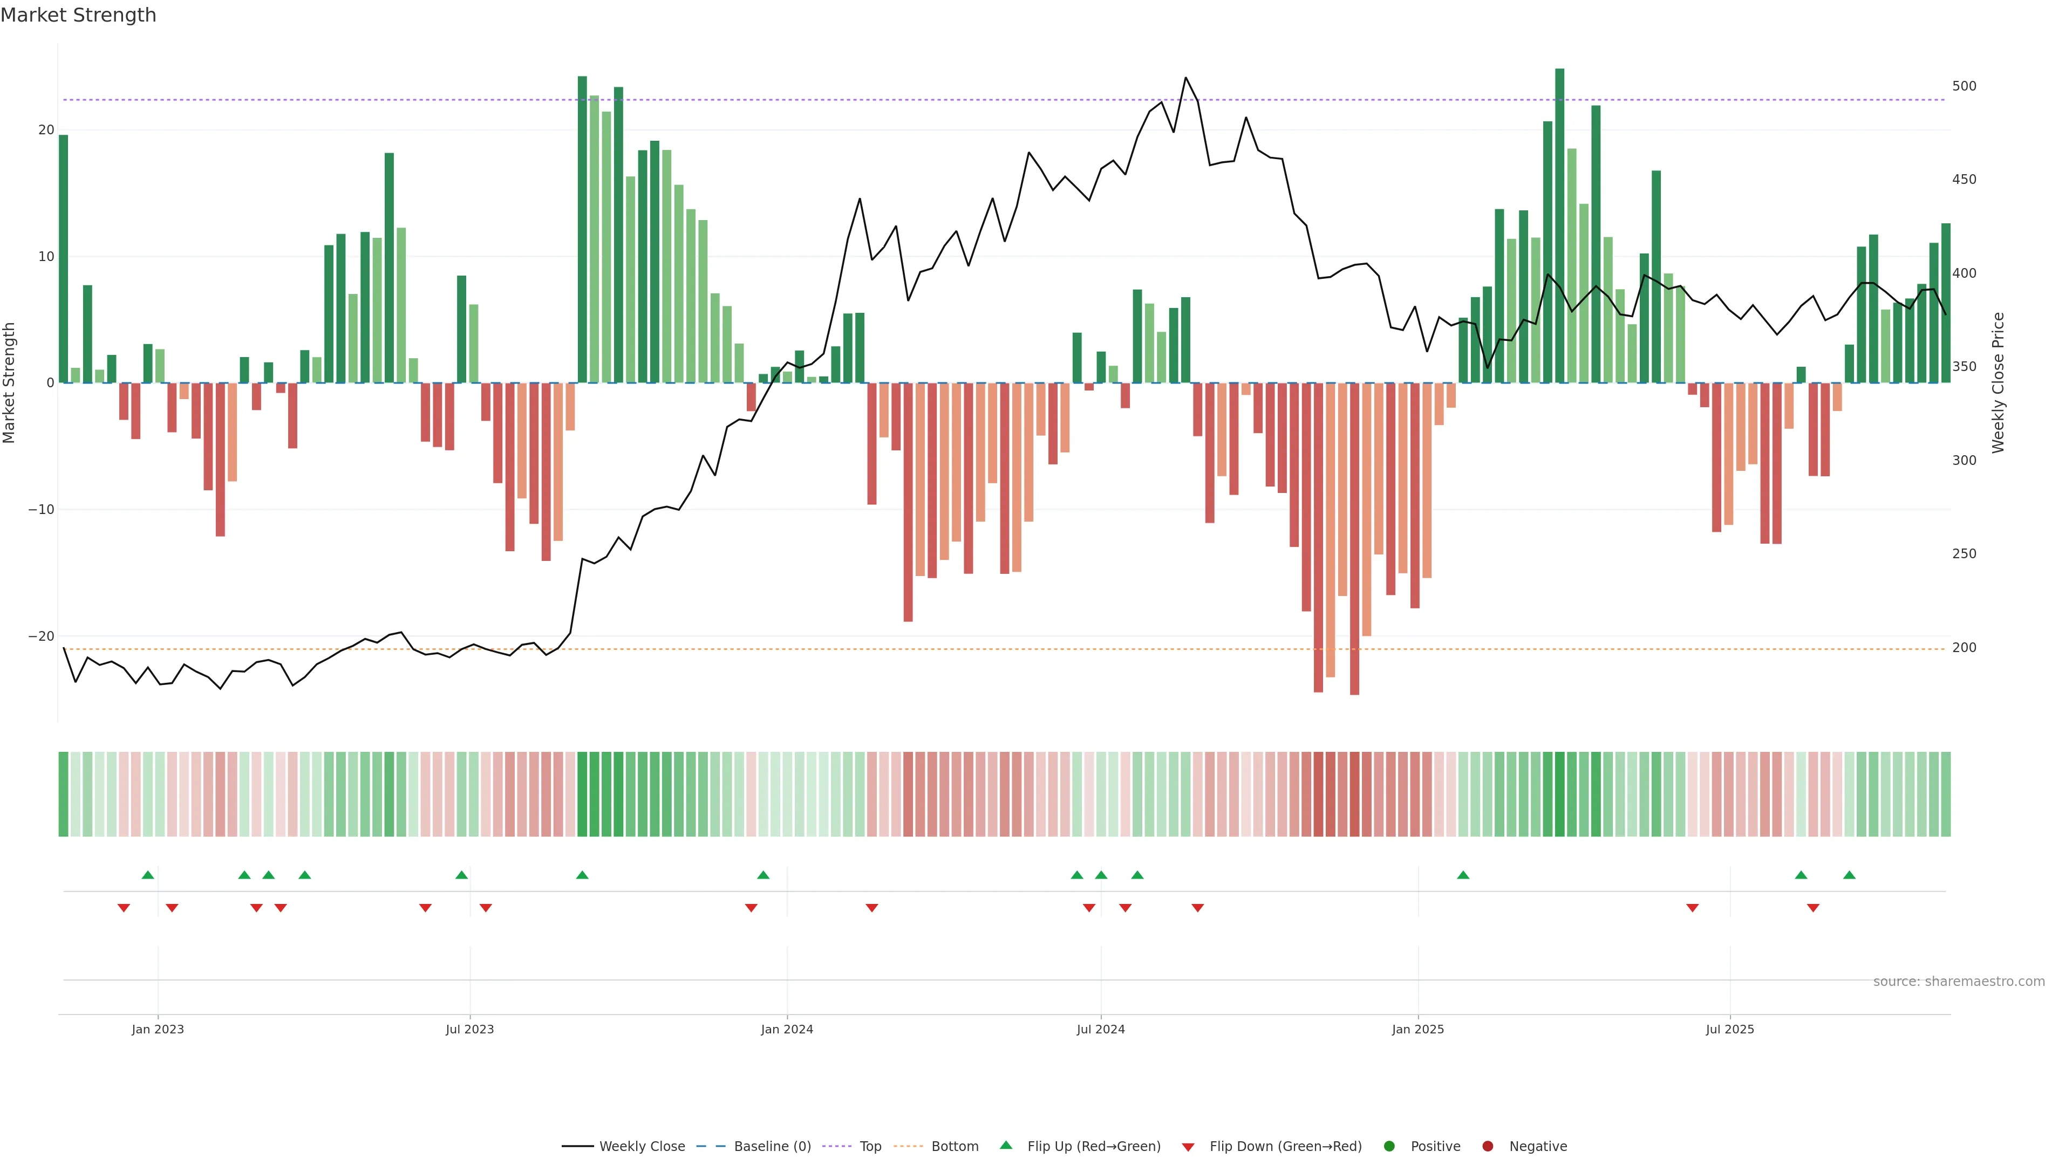Click the Jul 2025 x-axis label
The image size is (2072, 1165).
click(x=1729, y=1029)
